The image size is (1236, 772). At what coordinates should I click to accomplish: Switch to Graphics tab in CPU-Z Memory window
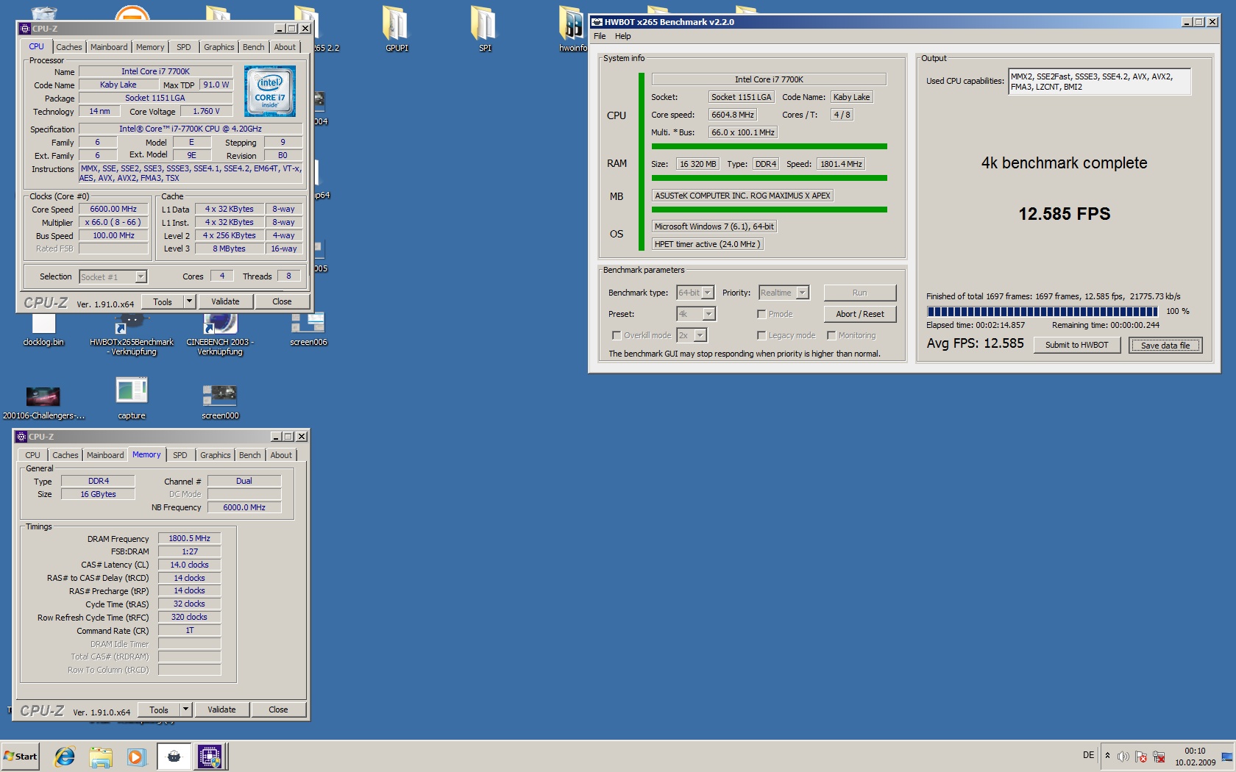(x=216, y=455)
